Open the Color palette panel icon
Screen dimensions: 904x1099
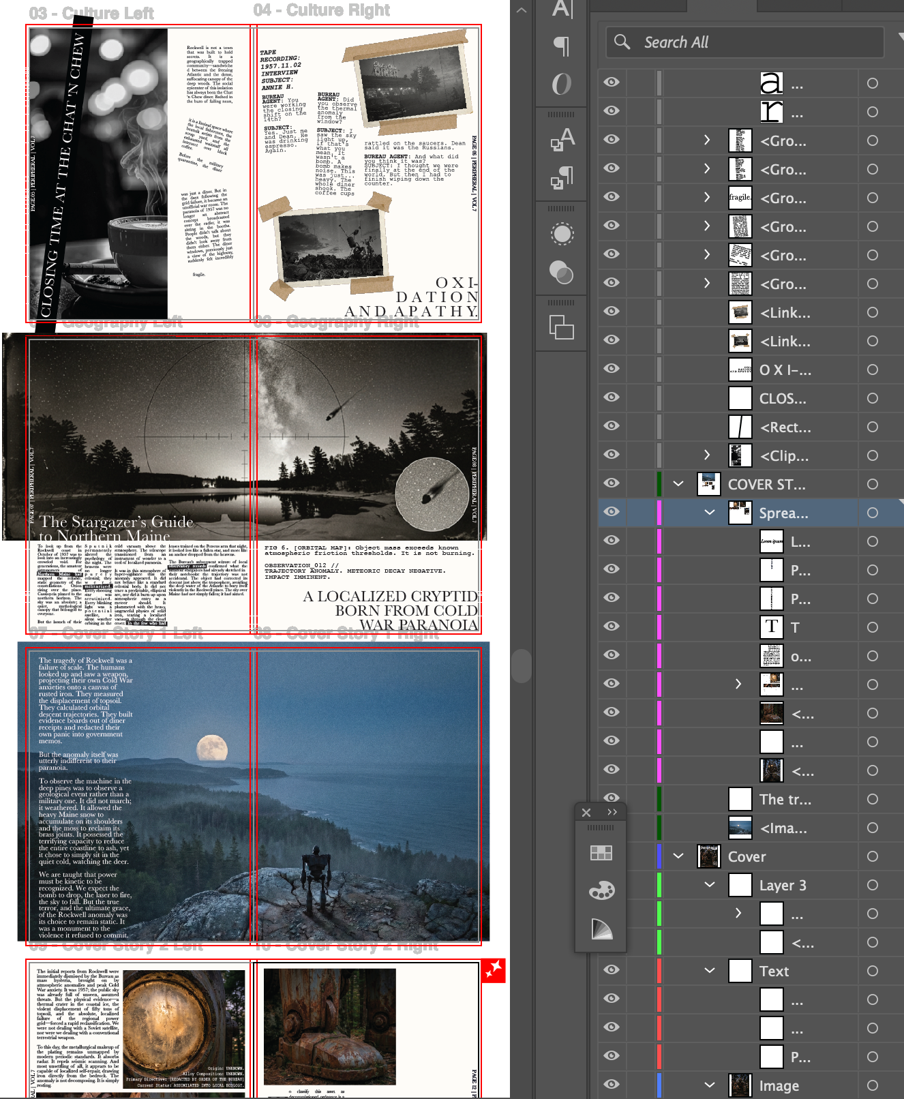coord(601,890)
